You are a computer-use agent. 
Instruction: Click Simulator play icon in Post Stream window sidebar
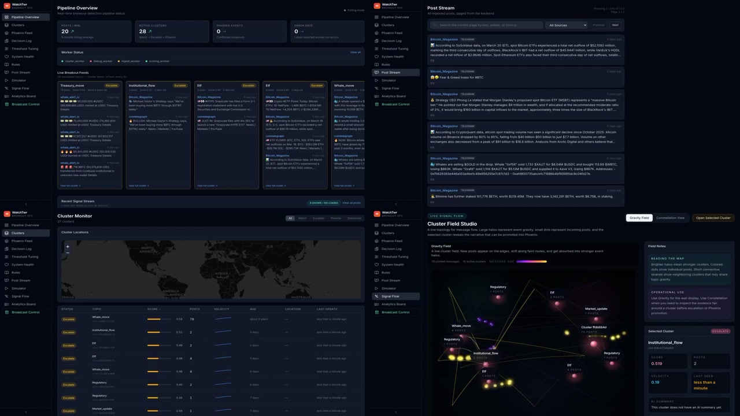tap(377, 80)
